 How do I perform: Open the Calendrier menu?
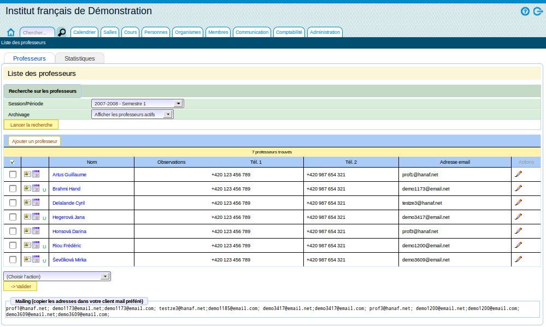tap(84, 32)
